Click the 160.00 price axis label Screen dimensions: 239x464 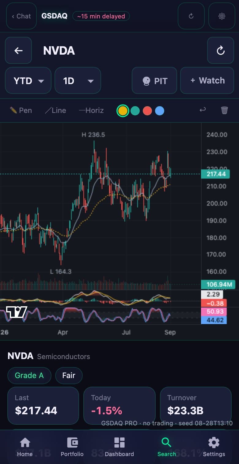(216, 272)
